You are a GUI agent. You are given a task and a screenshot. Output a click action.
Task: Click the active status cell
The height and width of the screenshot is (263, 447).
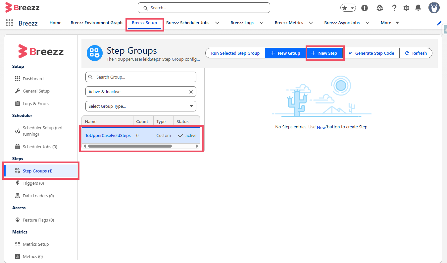click(x=187, y=135)
